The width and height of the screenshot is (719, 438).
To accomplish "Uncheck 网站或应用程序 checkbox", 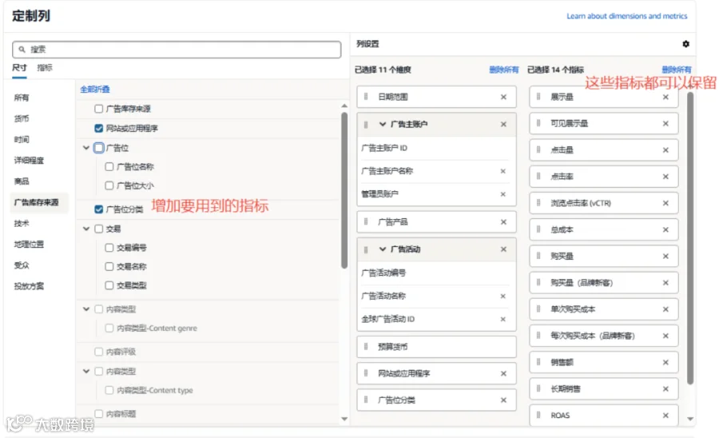I will point(98,128).
